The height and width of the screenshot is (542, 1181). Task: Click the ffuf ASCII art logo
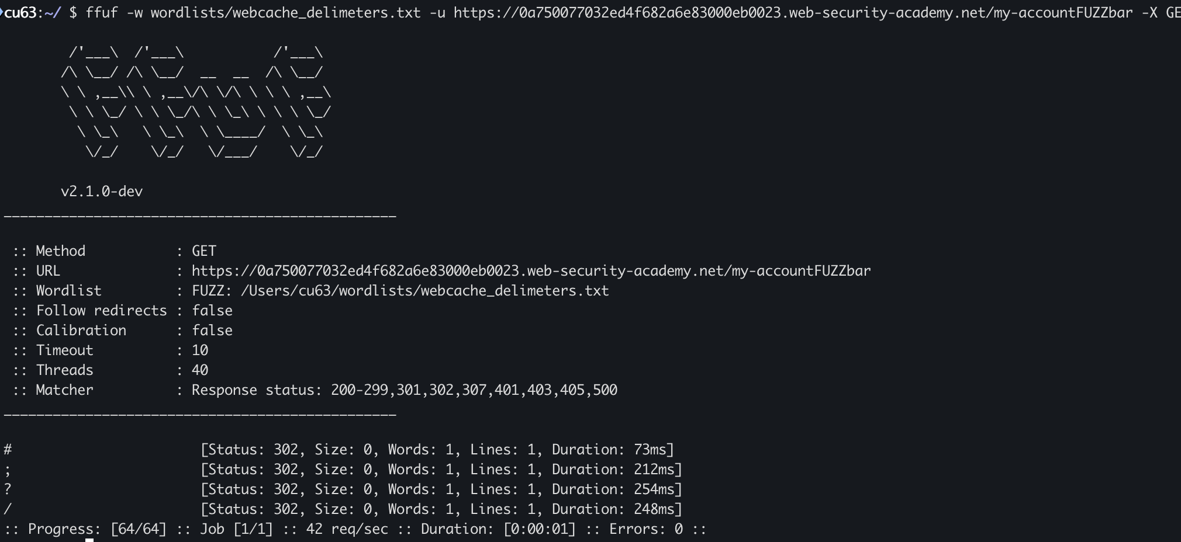196,102
